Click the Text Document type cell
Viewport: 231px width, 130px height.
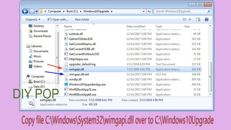(x=165, y=64)
